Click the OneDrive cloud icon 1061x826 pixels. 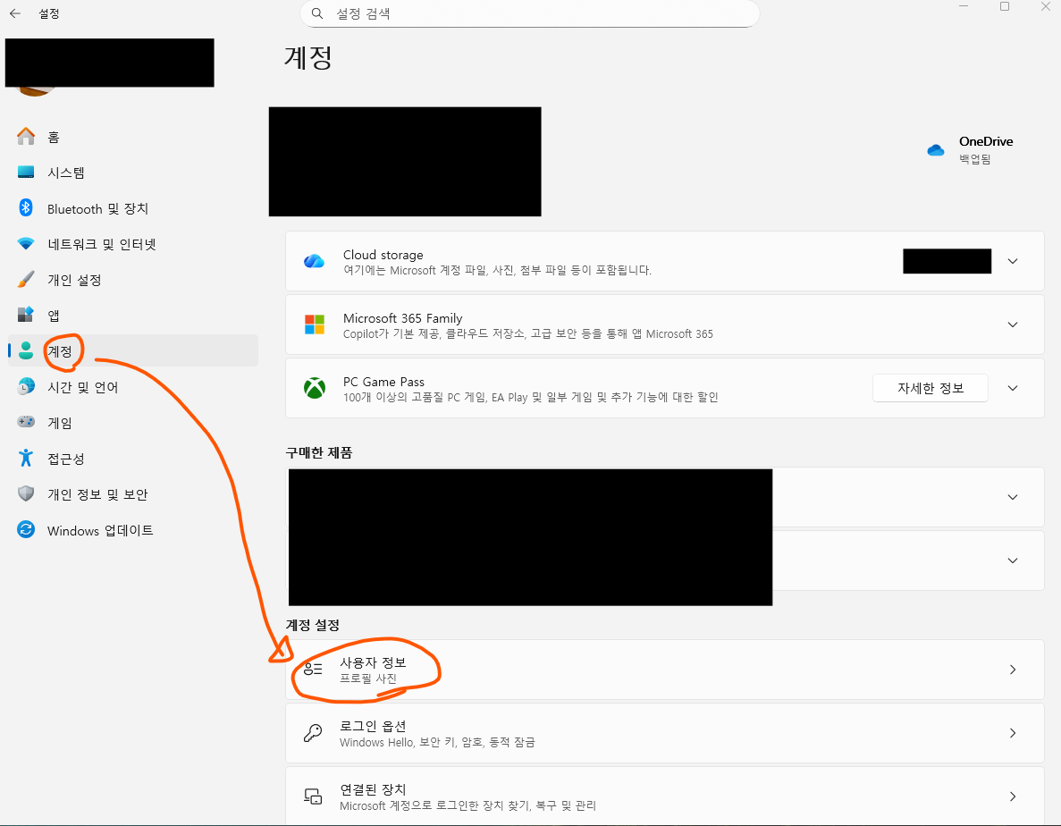tap(936, 150)
